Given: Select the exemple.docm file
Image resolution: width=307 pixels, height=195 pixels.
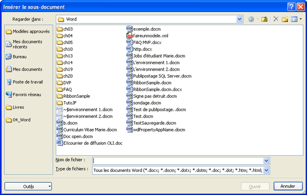Looking at the screenshot, I should coord(144,29).
